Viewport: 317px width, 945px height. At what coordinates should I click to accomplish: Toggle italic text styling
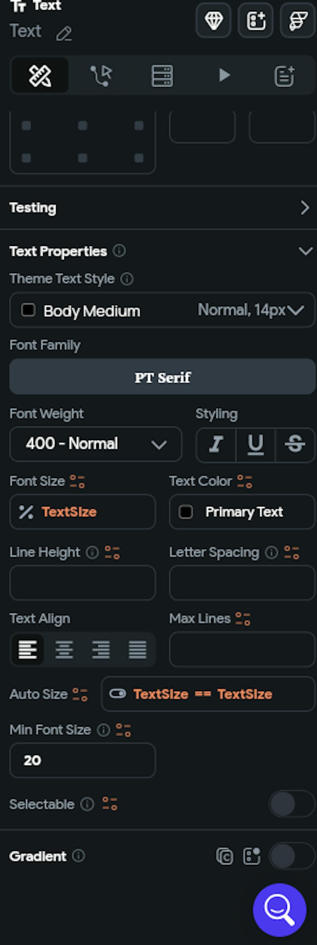[x=216, y=444]
